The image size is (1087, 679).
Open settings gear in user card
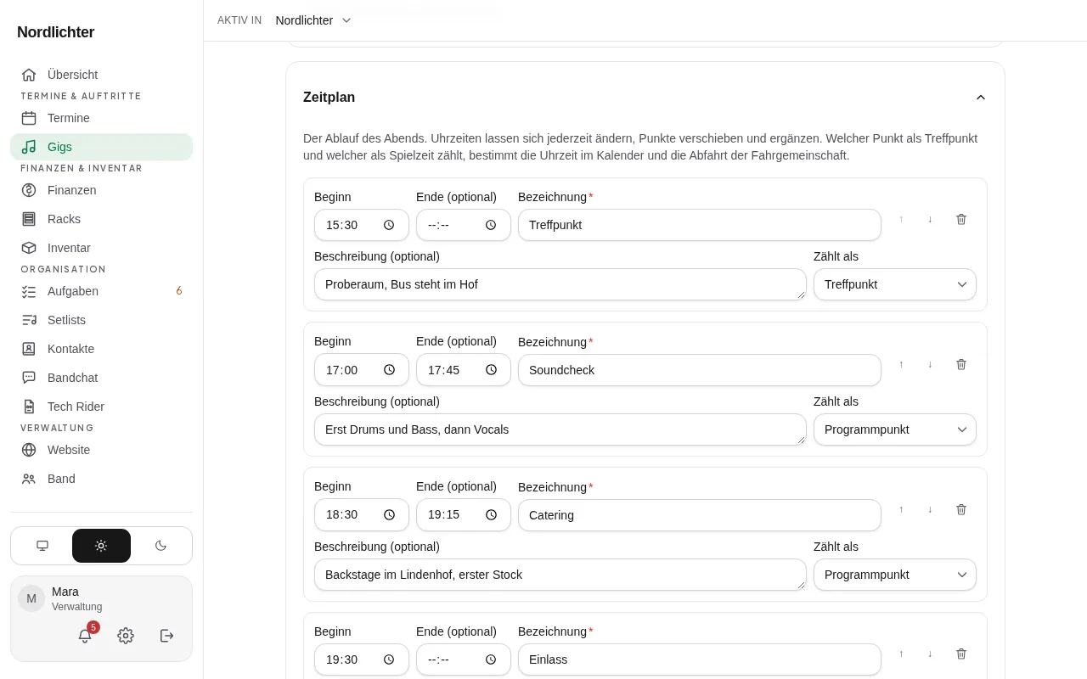(x=126, y=636)
